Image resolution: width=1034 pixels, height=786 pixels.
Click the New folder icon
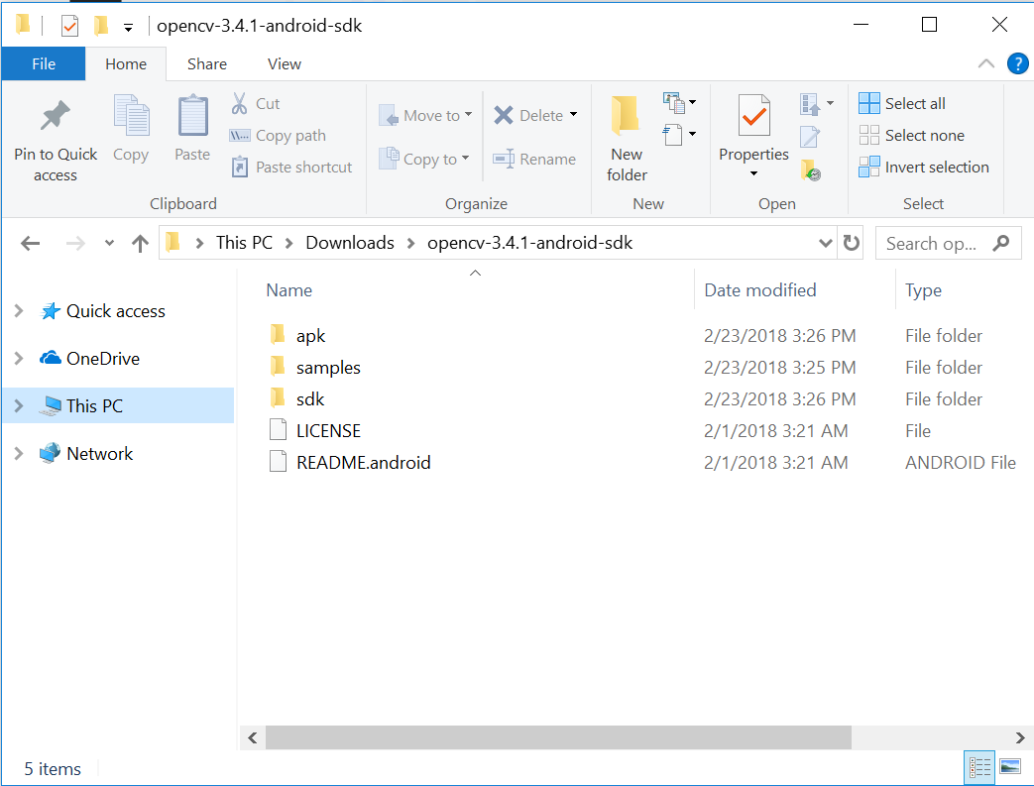626,116
